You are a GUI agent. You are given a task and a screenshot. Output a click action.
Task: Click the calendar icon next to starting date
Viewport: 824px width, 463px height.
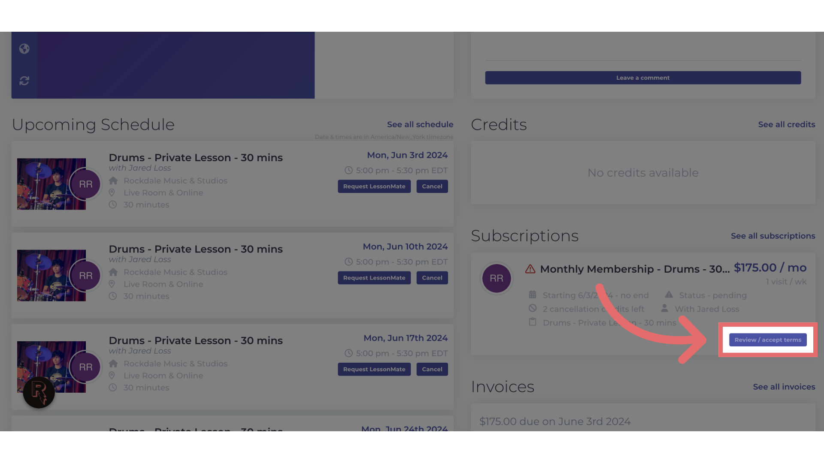coord(532,295)
